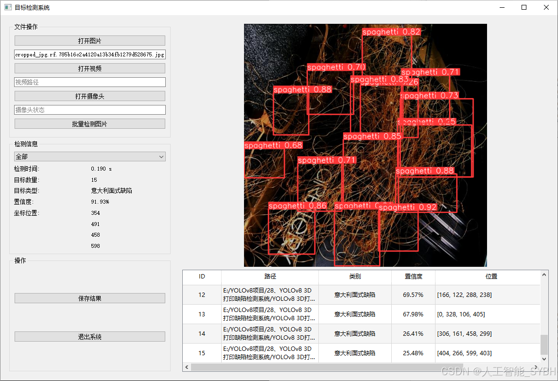Viewport: 558px width, 381px height.
Task: Click the path cell in row 12
Action: coord(270,294)
